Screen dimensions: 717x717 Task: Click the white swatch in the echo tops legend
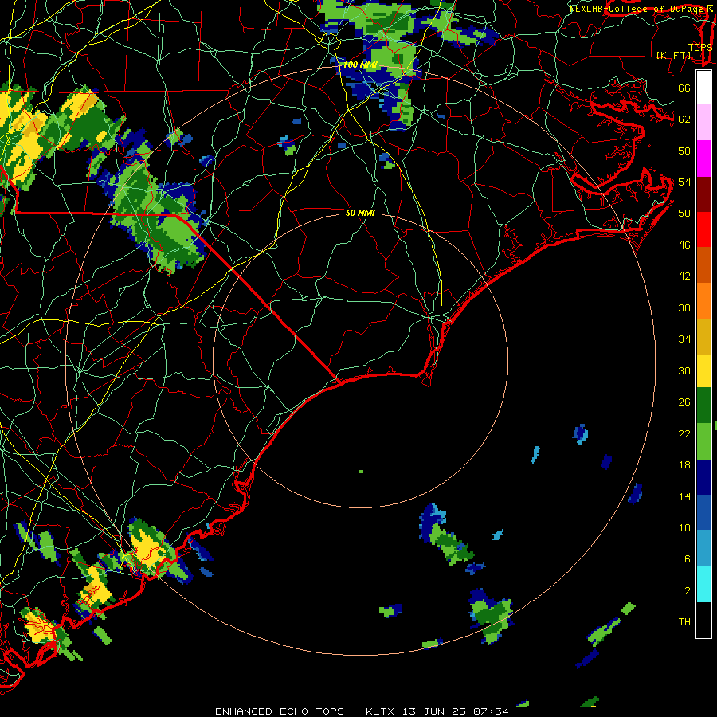coord(703,88)
